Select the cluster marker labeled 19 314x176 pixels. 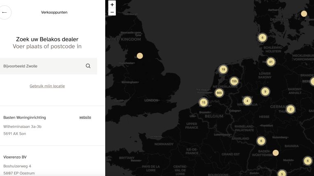click(223, 70)
